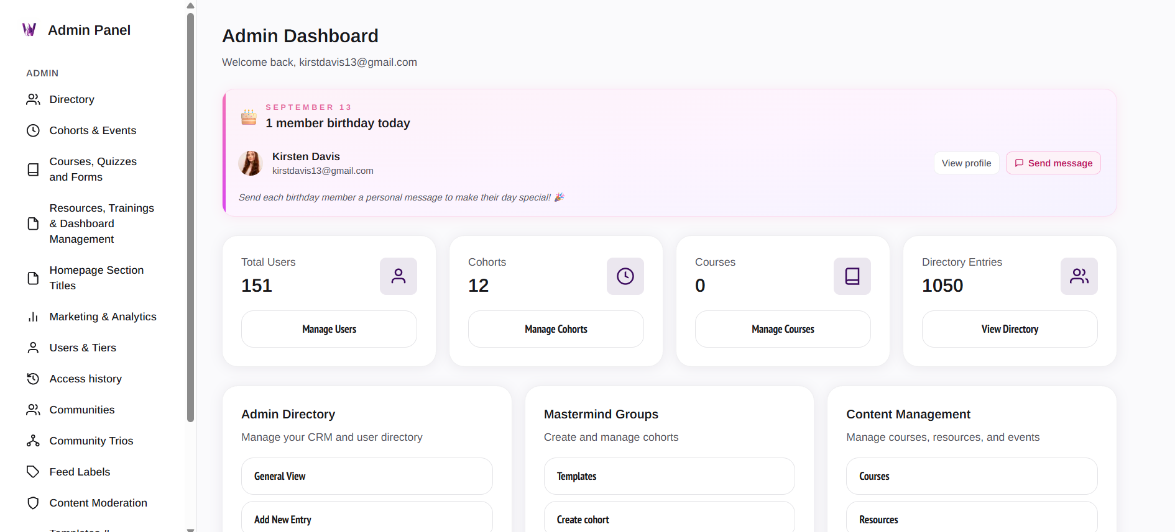The image size is (1175, 532).
Task: Open Templates under Mastermind Groups
Action: coord(670,476)
